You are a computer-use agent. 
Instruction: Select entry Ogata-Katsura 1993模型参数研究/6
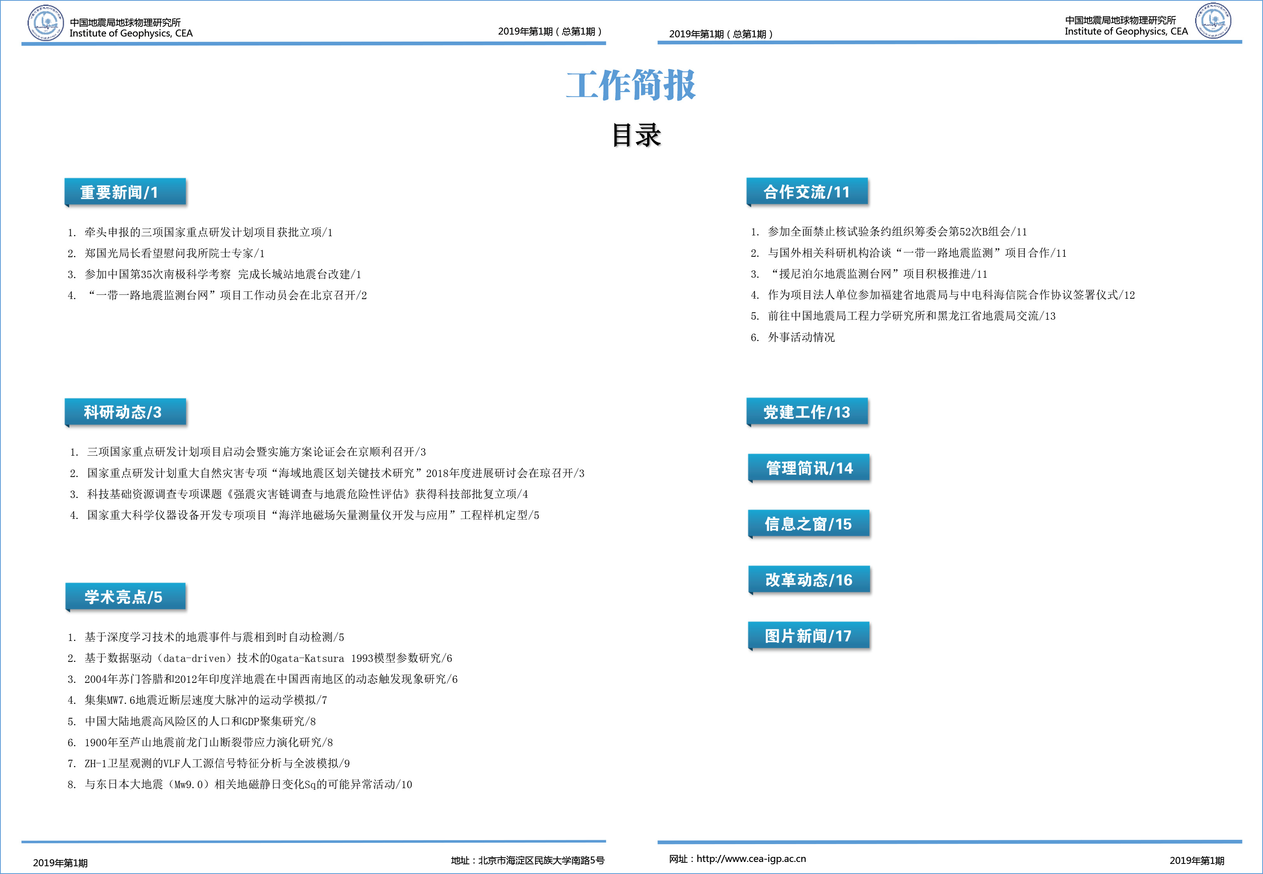coord(269,658)
